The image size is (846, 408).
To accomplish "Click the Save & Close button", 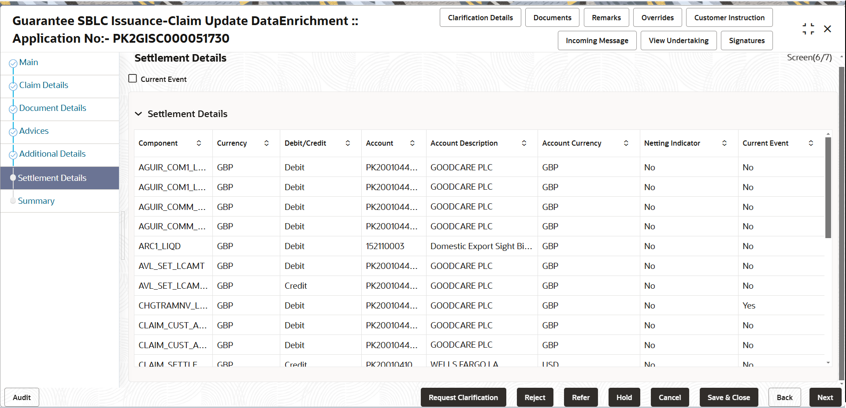I will 728,397.
